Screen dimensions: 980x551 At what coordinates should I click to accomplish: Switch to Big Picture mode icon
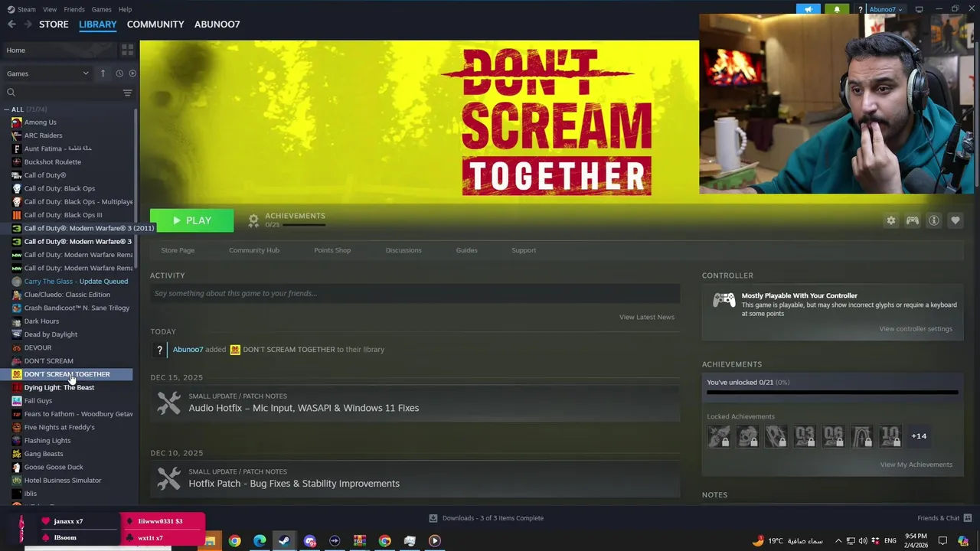[x=919, y=9]
